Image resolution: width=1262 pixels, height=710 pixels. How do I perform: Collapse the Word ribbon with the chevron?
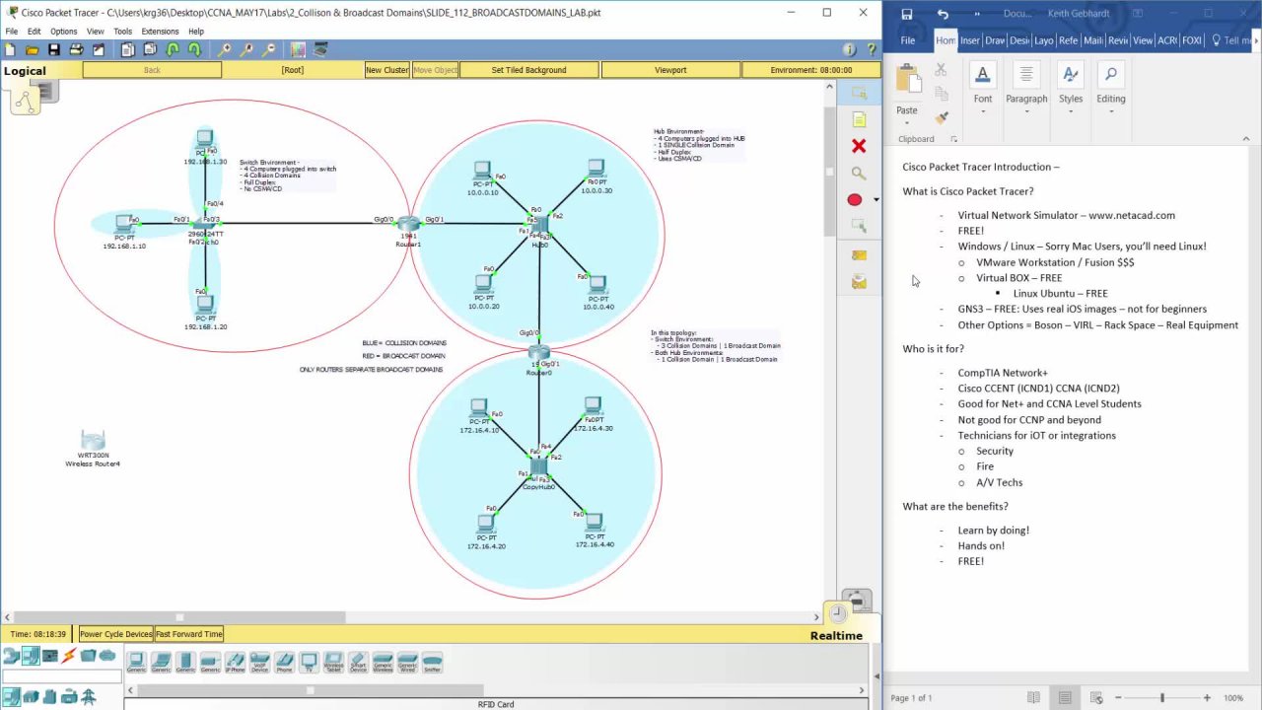tap(1246, 138)
